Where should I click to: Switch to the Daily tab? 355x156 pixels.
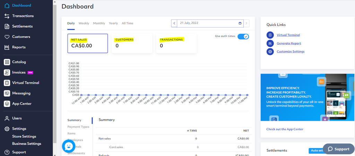tap(71, 23)
